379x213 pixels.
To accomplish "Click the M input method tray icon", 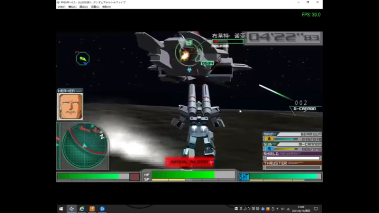I will point(236,209).
